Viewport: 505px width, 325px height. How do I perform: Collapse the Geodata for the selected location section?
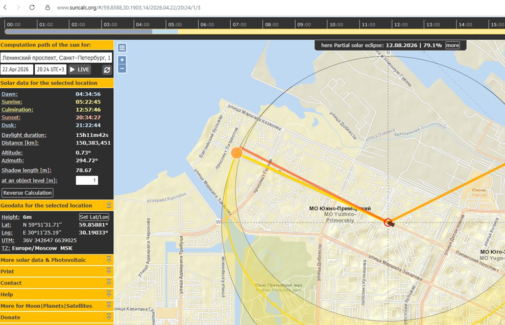pos(109,205)
